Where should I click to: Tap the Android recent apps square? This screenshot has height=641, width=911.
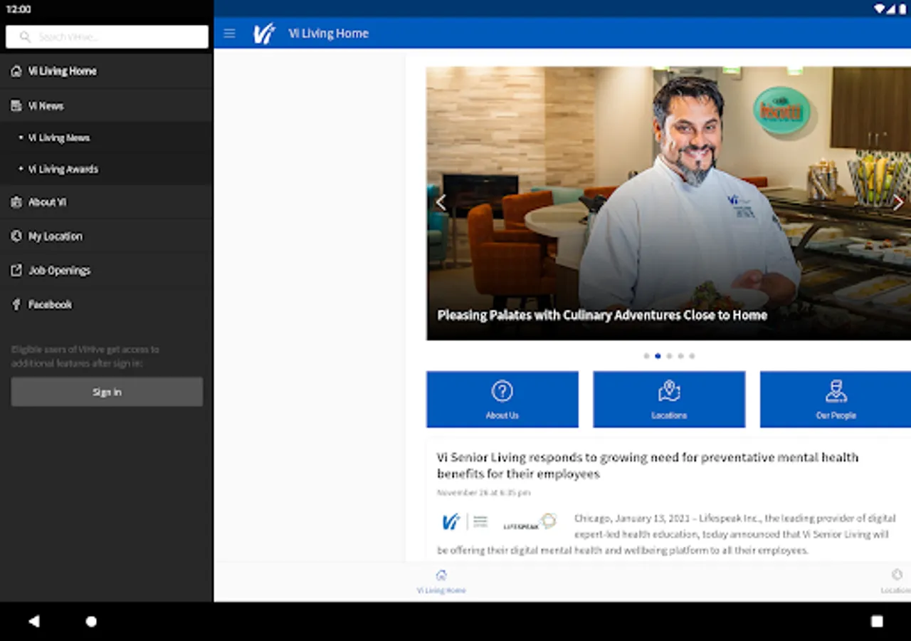877,621
